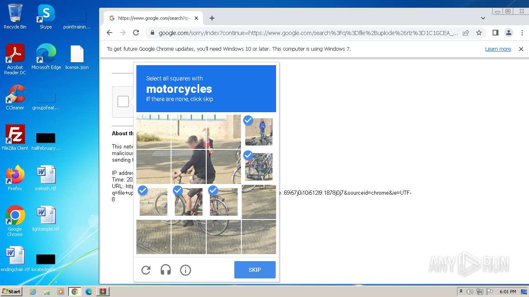Select the tile with the rider's torso
Viewport: 529px width, 297px height.
point(188,167)
